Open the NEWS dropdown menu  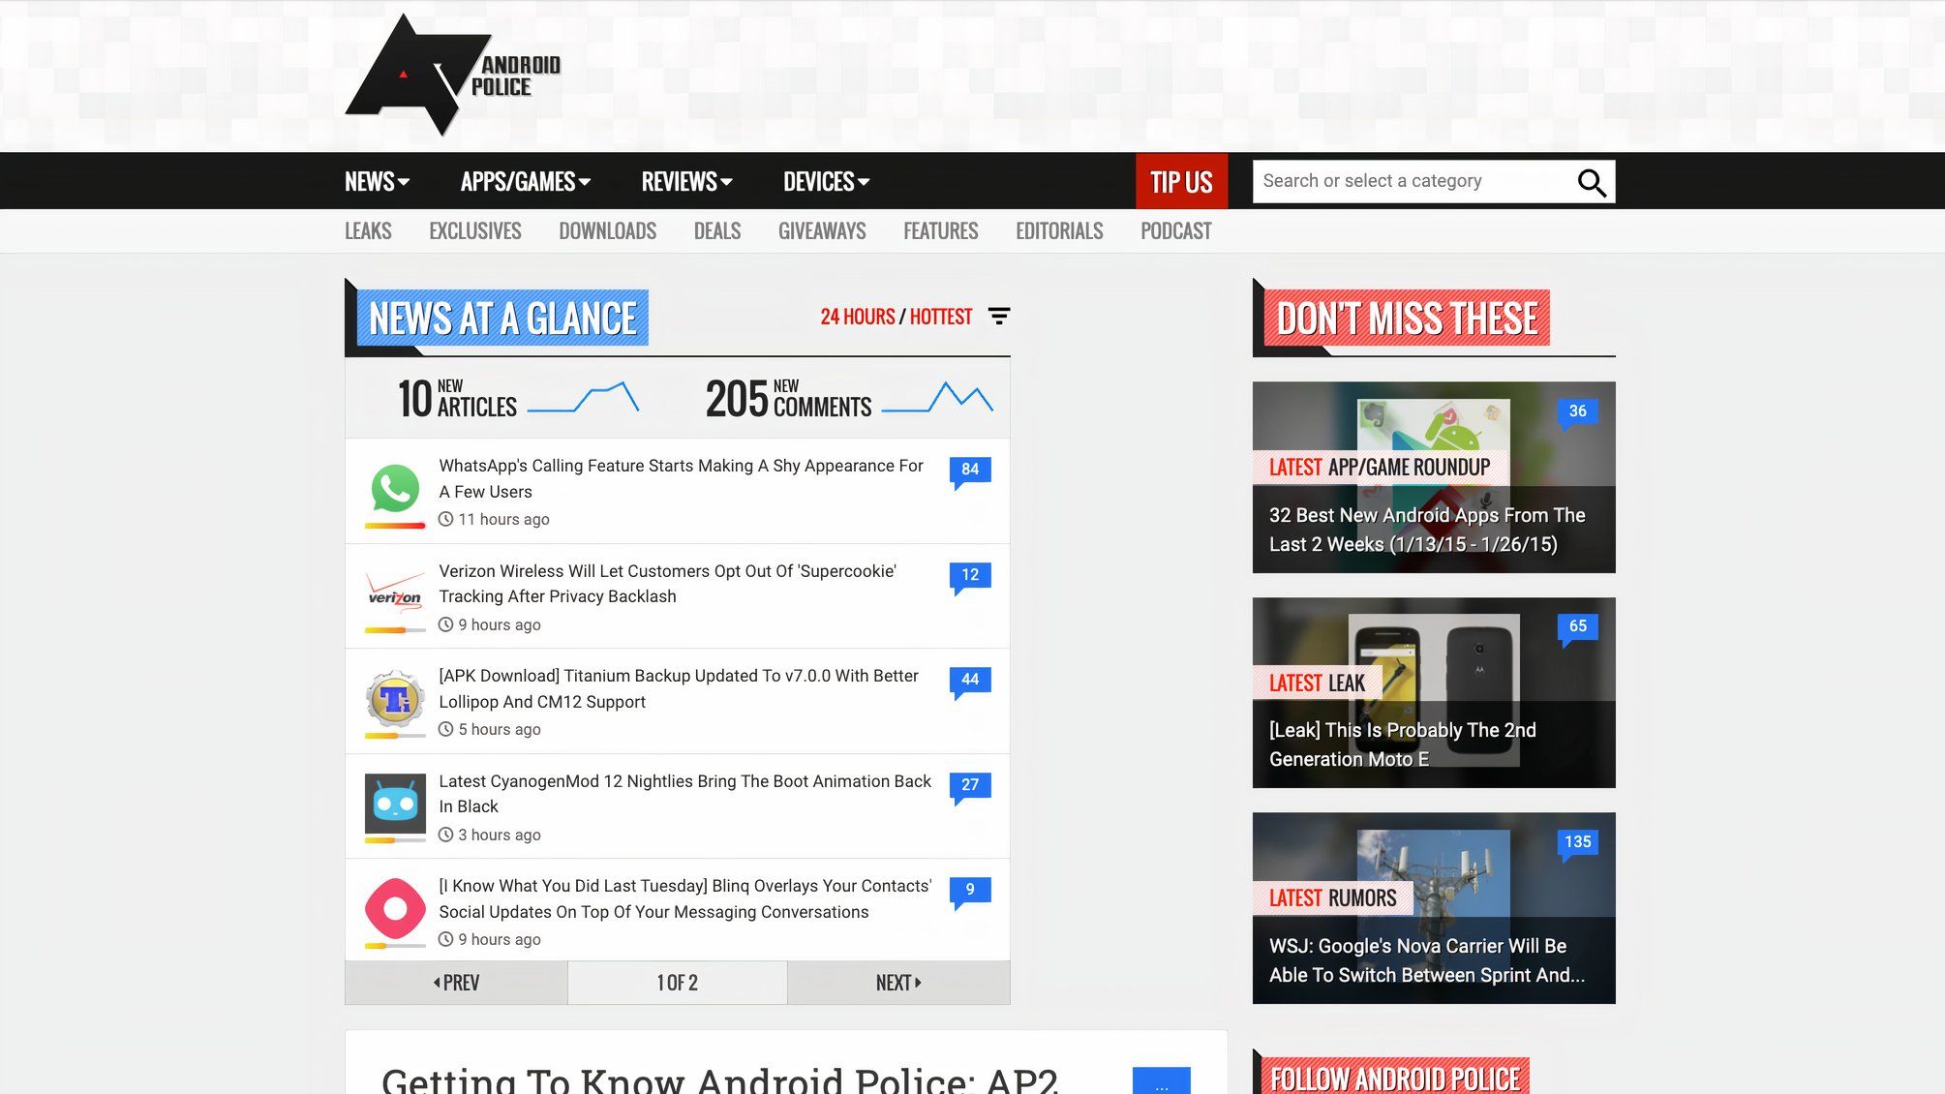[376, 181]
